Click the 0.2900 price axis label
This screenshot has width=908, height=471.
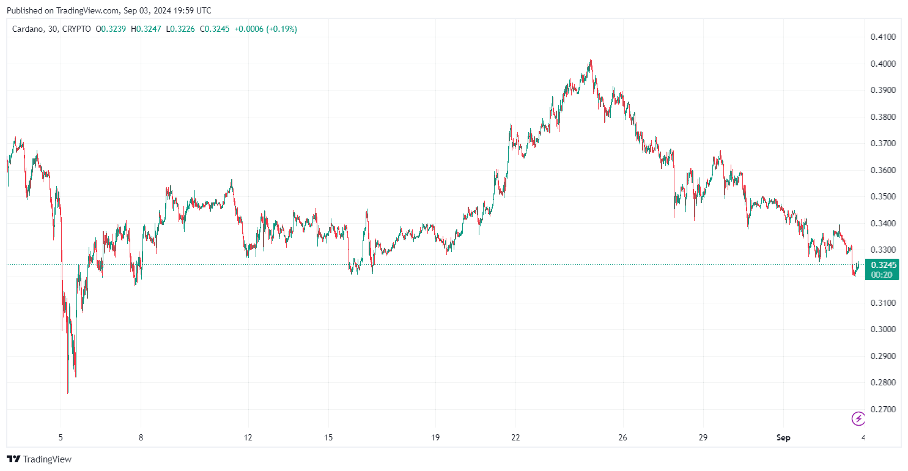[883, 356]
